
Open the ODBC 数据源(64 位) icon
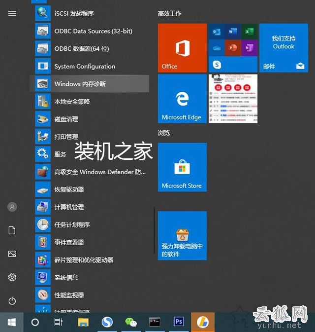[x=43, y=48]
